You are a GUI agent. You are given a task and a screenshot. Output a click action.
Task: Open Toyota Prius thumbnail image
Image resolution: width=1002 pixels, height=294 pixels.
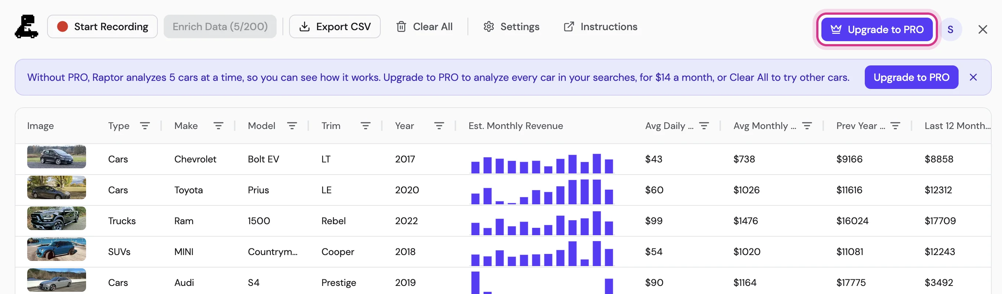click(x=56, y=187)
